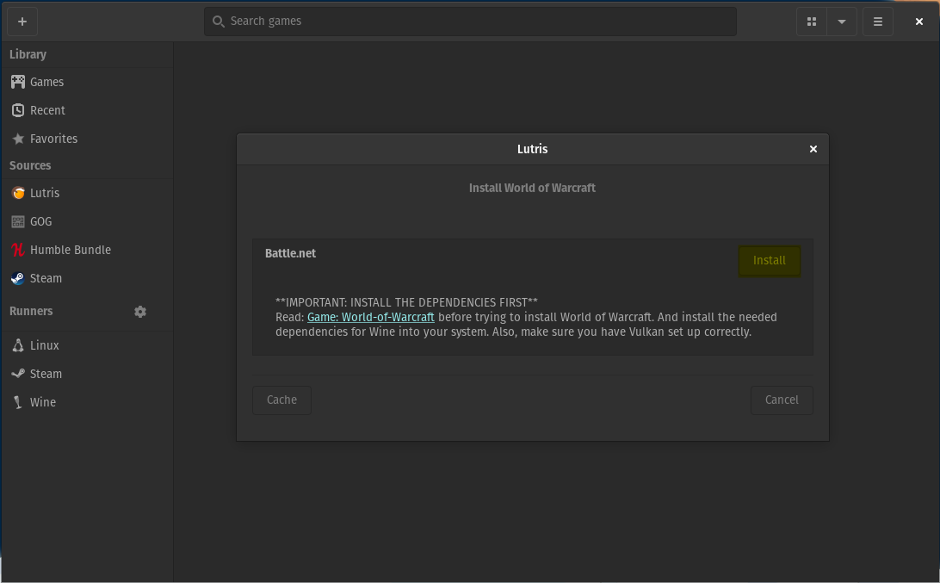Open the Cache settings
Viewport: 940px width, 583px height.
tap(281, 400)
